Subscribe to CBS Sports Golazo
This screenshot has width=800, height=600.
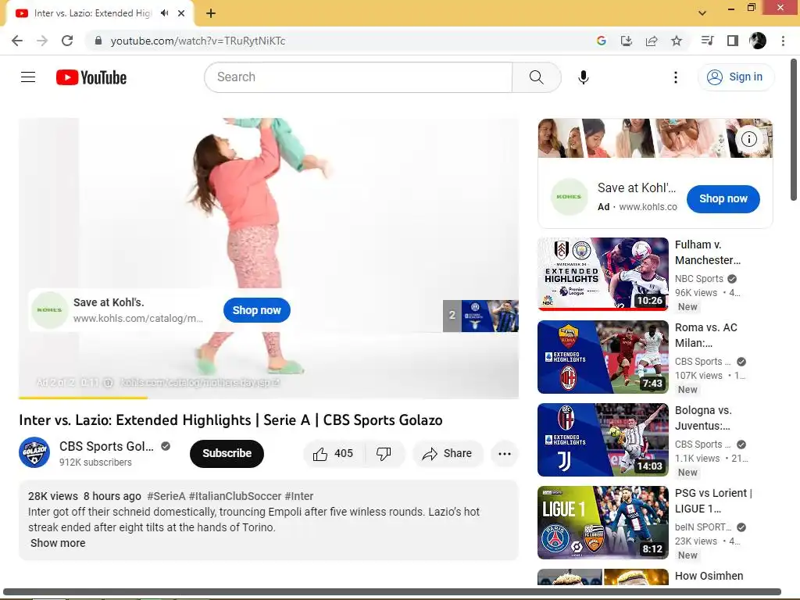(227, 454)
